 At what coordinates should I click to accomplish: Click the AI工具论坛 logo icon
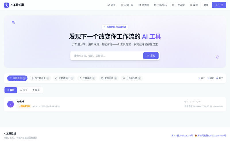[6, 5]
